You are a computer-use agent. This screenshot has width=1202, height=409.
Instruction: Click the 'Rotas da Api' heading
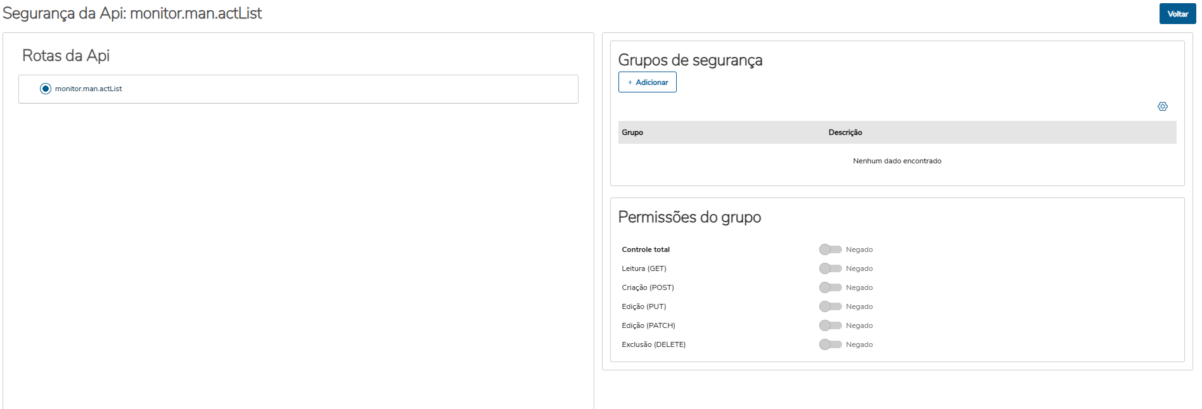click(x=66, y=56)
